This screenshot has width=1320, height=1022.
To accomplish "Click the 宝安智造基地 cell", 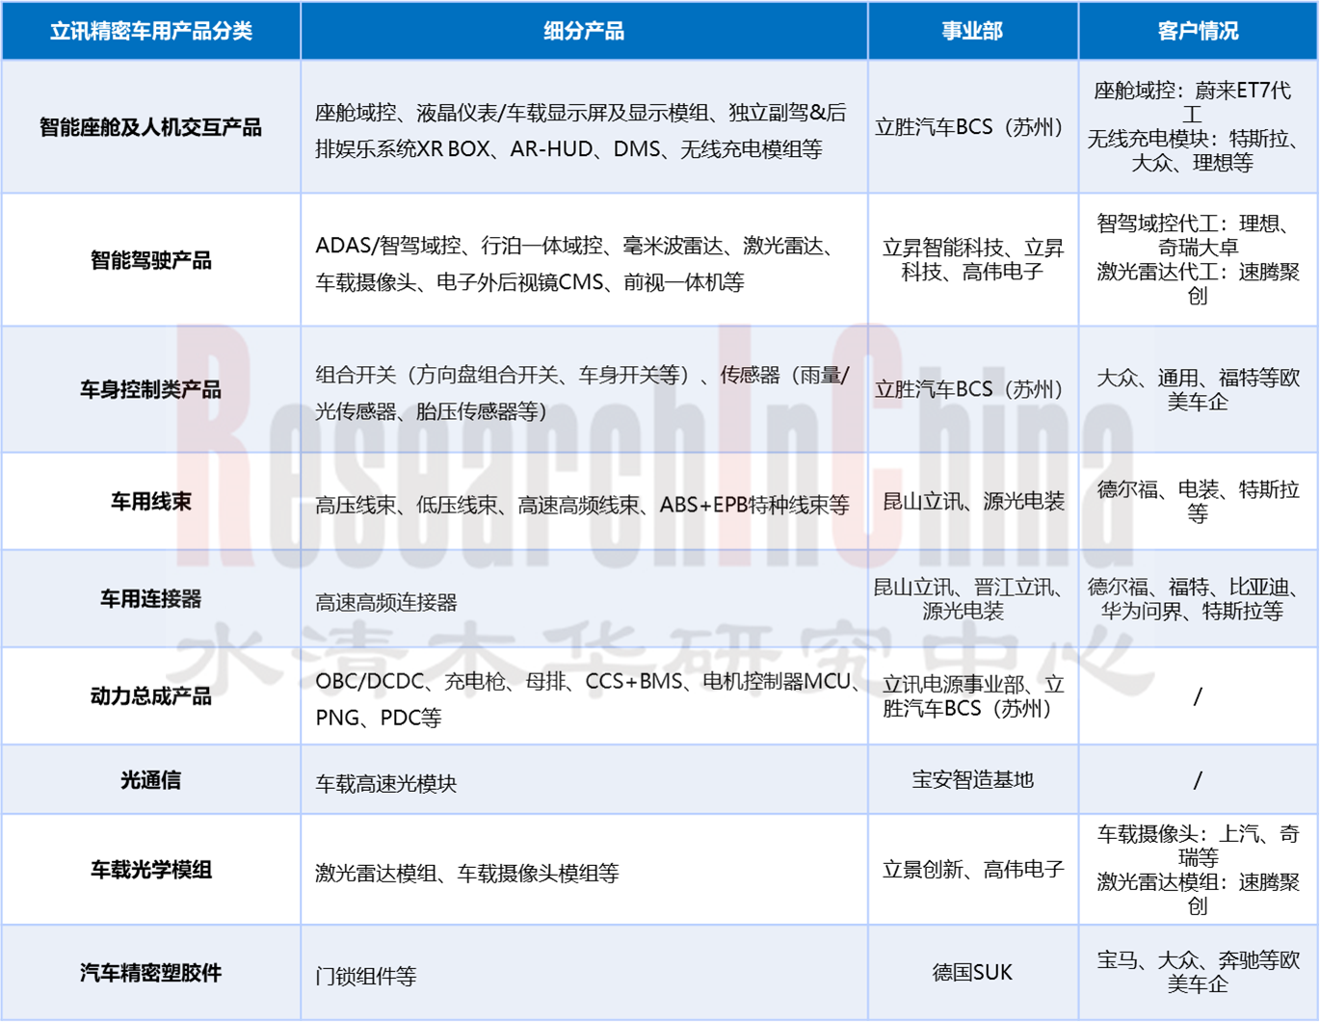I will pyautogui.click(x=972, y=780).
